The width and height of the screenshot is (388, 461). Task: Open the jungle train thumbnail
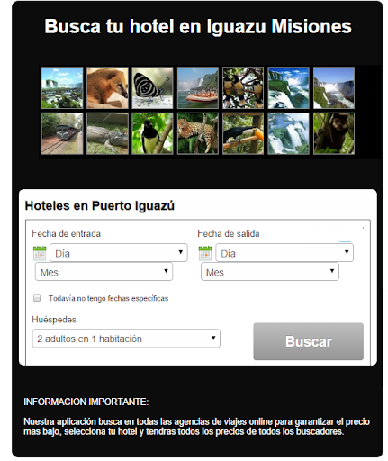point(62,133)
